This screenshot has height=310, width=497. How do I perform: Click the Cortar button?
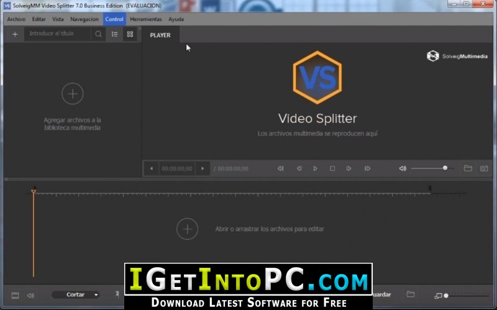[75, 295]
